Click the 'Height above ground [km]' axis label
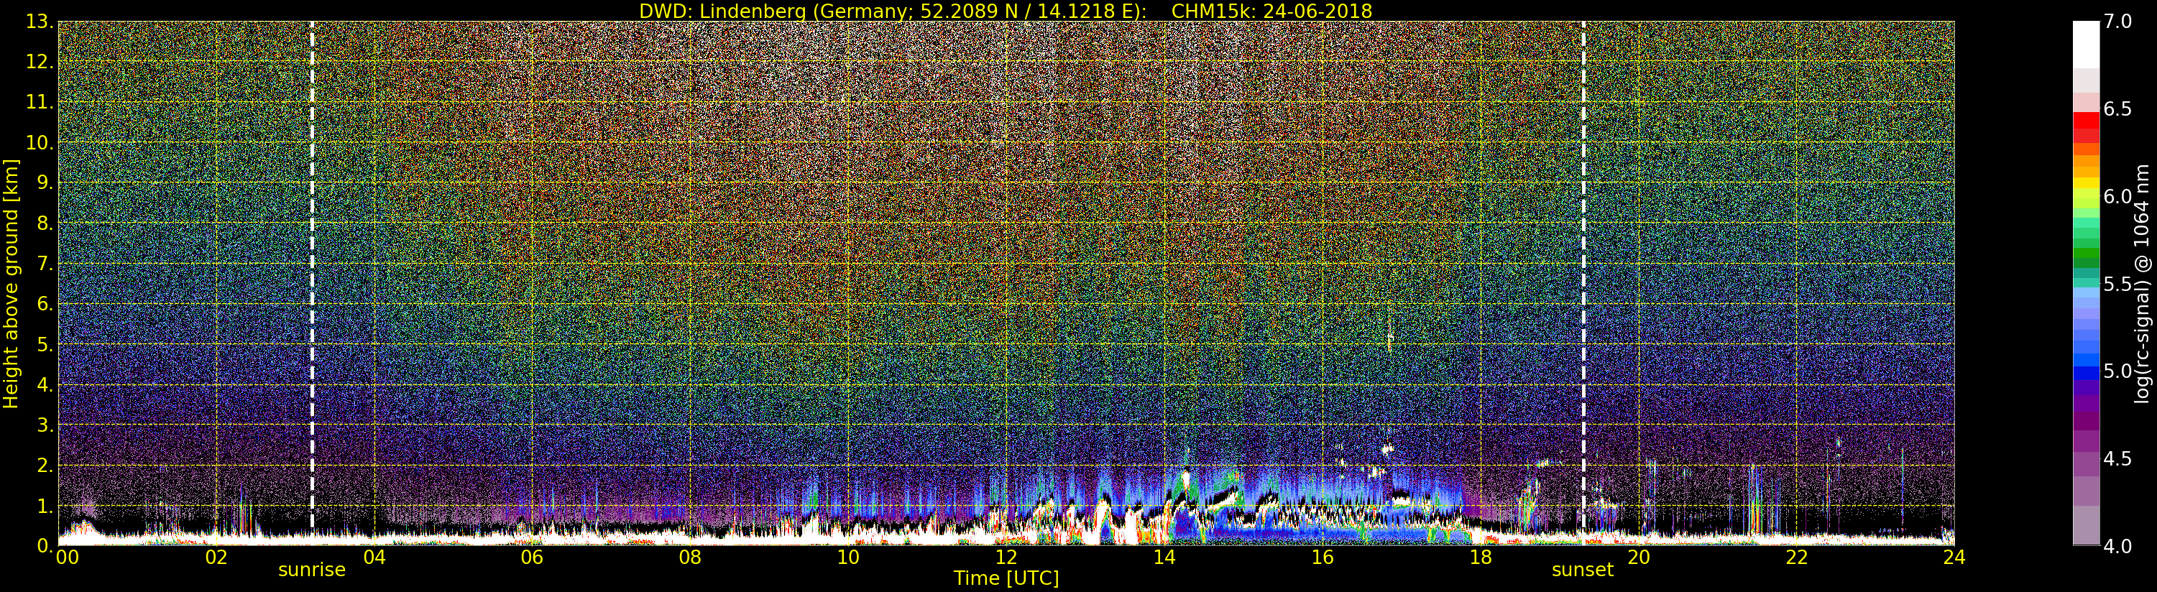The image size is (2157, 592). [x=11, y=283]
